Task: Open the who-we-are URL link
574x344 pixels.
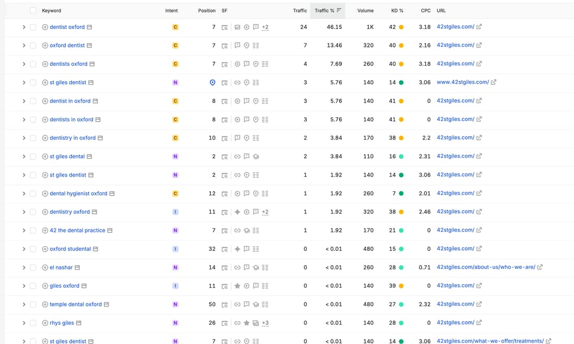Action: pyautogui.click(x=486, y=267)
